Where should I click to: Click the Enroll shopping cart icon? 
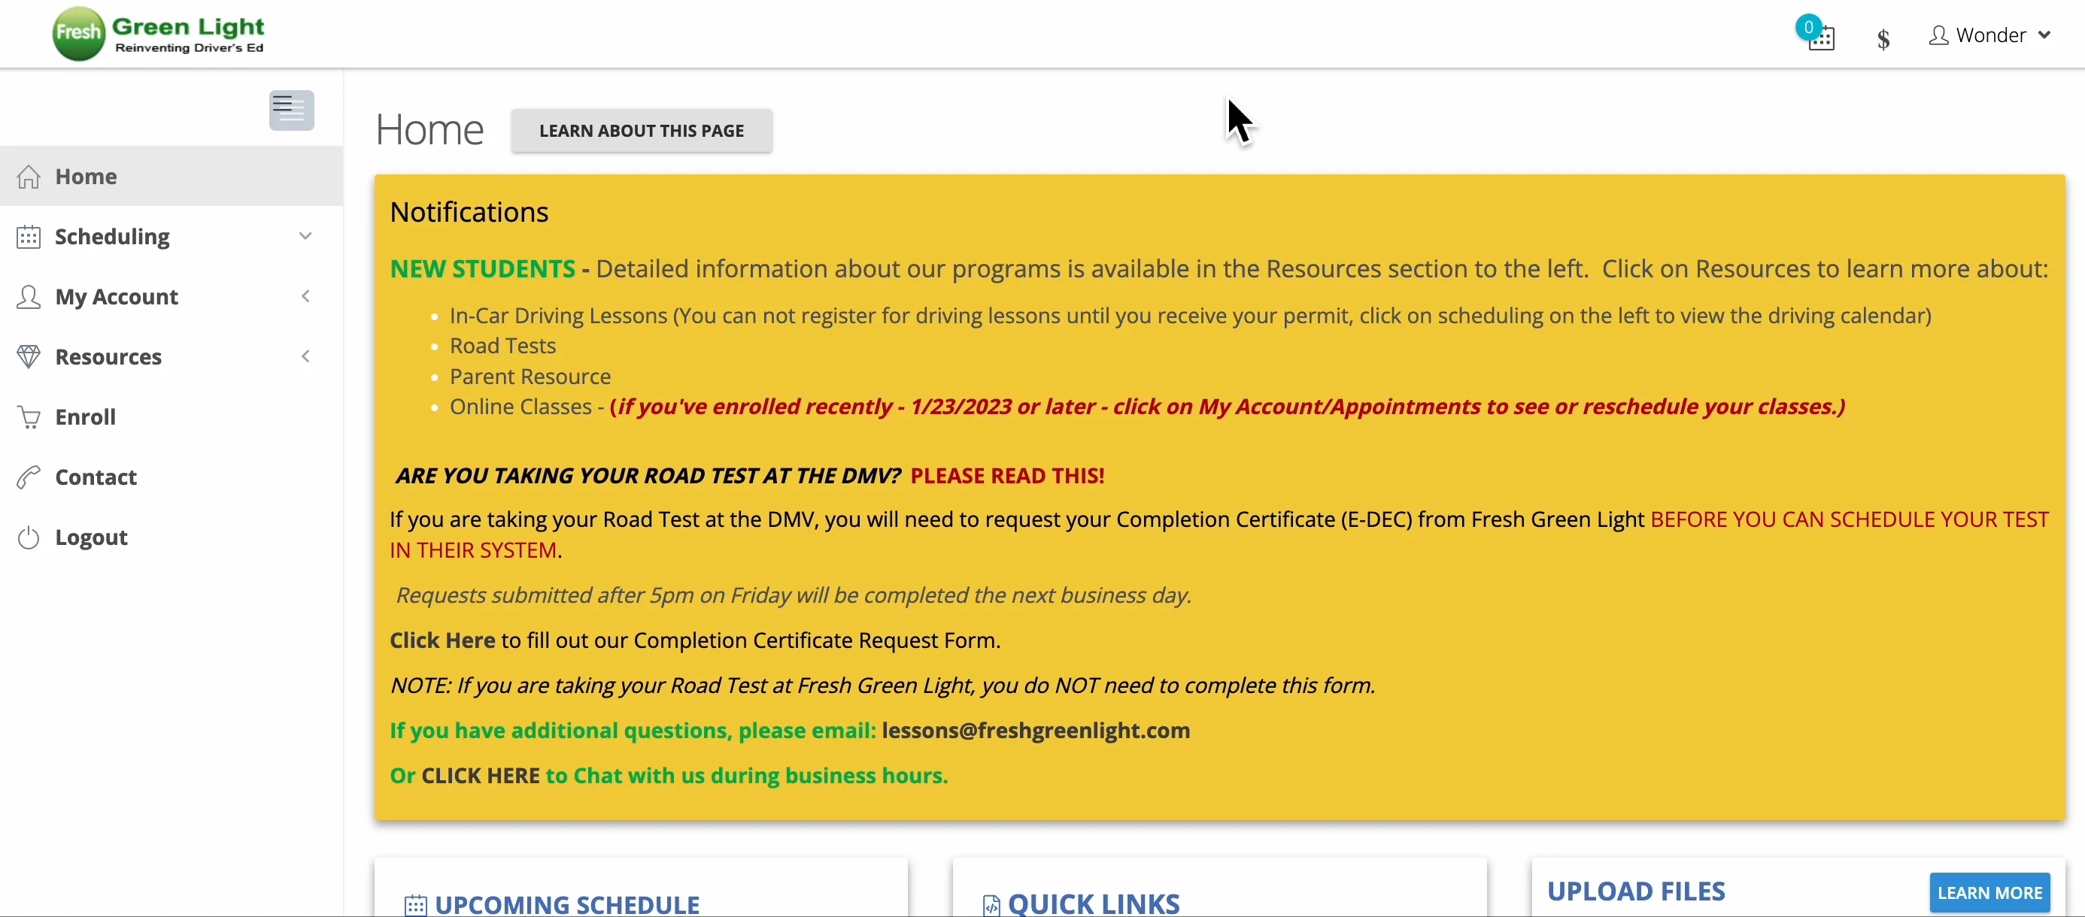coord(29,417)
